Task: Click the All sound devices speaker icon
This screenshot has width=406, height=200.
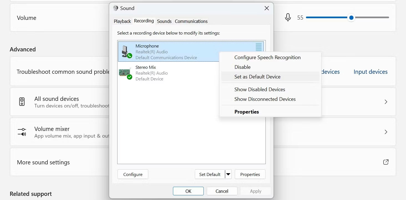Action: click(22, 102)
